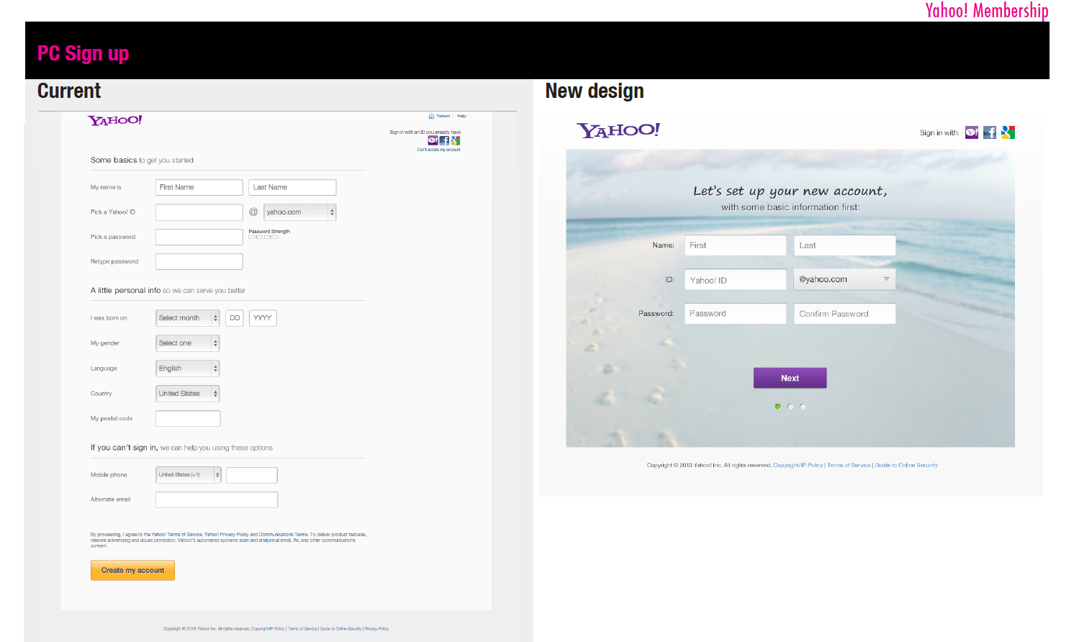Open Copyright/IP Policy link in Current footer

pyautogui.click(x=268, y=629)
